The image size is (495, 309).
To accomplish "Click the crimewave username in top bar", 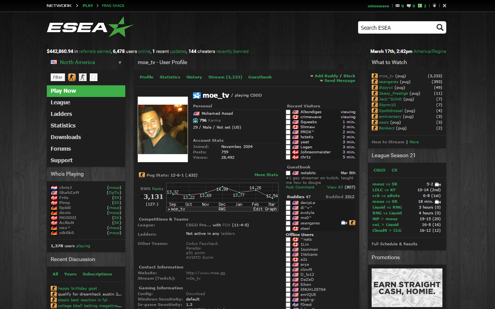I will pos(379,6).
